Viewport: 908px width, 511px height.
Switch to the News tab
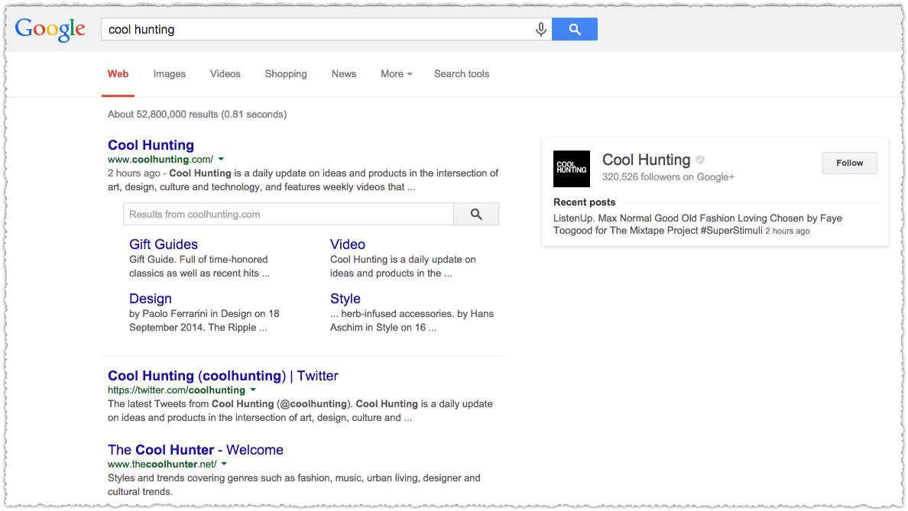click(344, 74)
